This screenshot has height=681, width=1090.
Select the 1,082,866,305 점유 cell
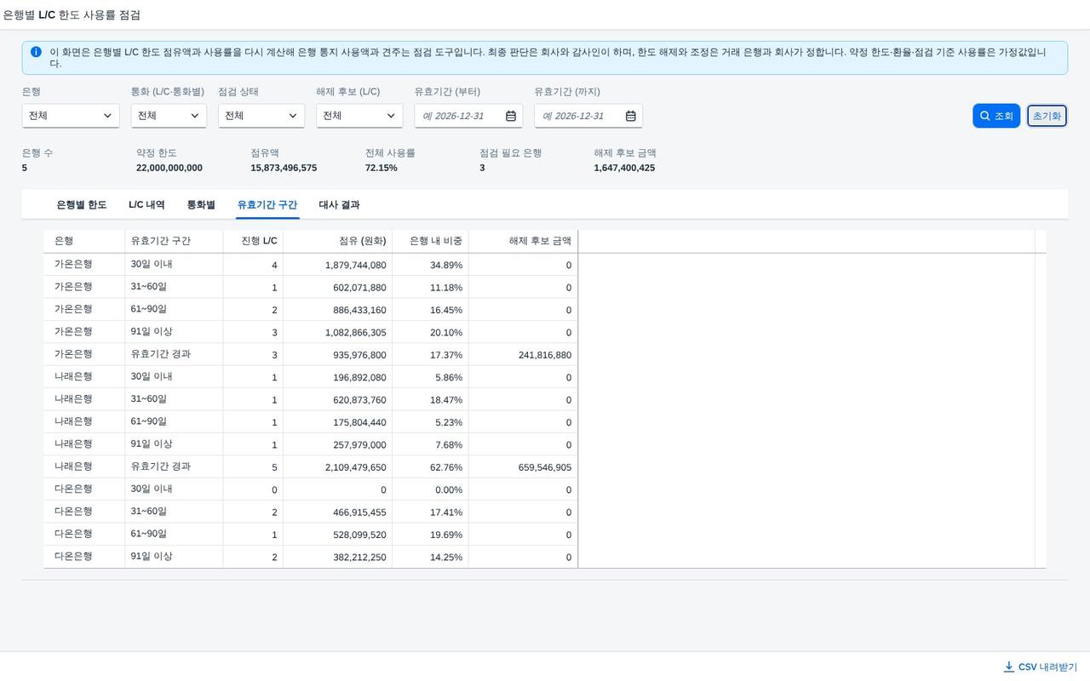(337, 333)
